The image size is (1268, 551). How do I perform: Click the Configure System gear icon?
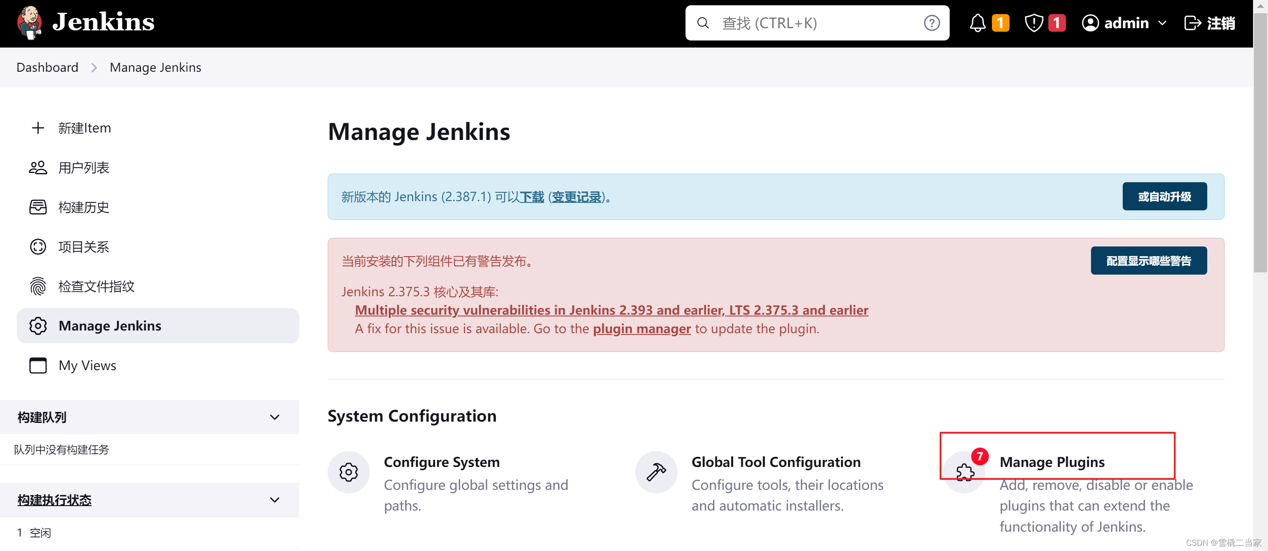pyautogui.click(x=349, y=472)
